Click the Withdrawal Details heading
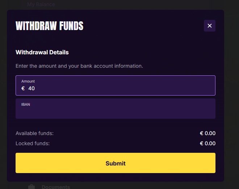 pos(42,52)
